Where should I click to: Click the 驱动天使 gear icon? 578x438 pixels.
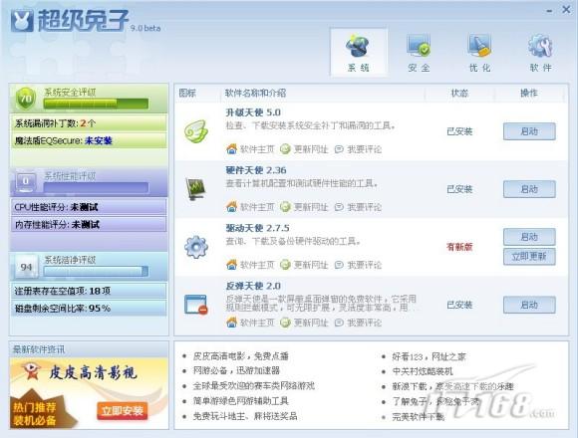[x=196, y=247]
